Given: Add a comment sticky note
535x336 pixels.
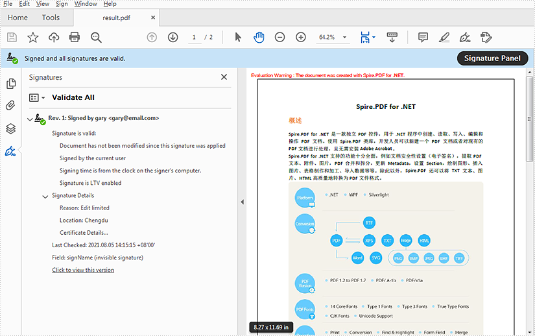Looking at the screenshot, I should [423, 37].
